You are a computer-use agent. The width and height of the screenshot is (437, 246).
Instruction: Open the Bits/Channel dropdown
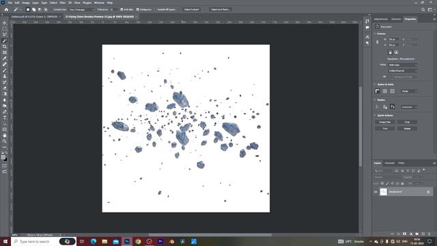(x=402, y=71)
